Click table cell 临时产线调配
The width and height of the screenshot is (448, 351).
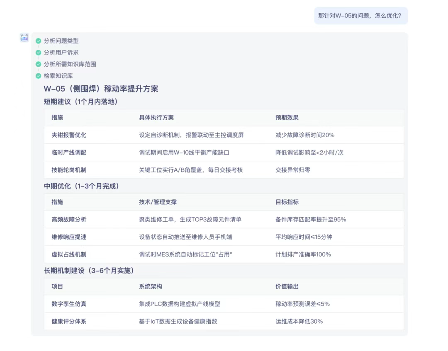point(69,153)
